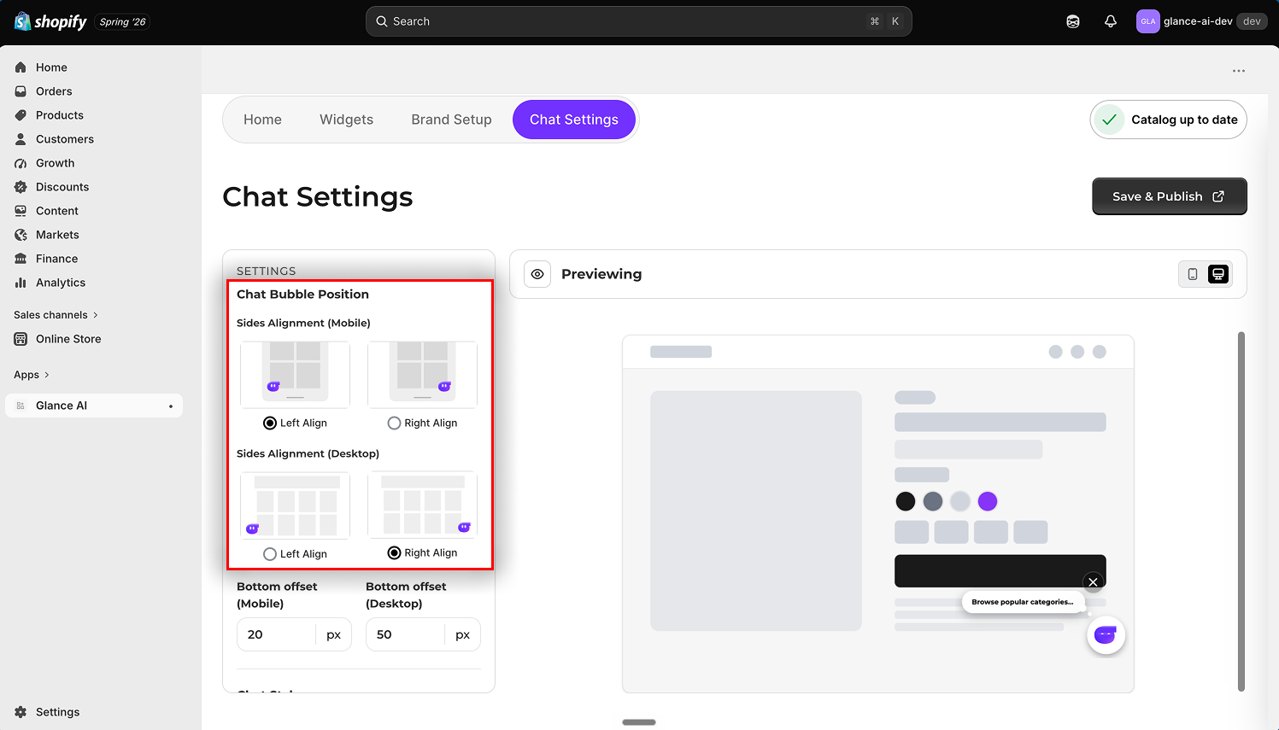The height and width of the screenshot is (730, 1279).
Task: Click the Customers person icon
Action: pos(21,139)
